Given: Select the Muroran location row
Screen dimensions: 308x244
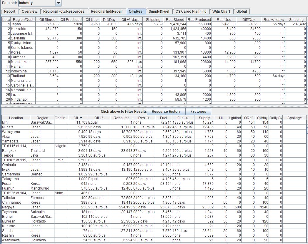Looking at the screenshot, I should pyautogui.click(x=154, y=221).
